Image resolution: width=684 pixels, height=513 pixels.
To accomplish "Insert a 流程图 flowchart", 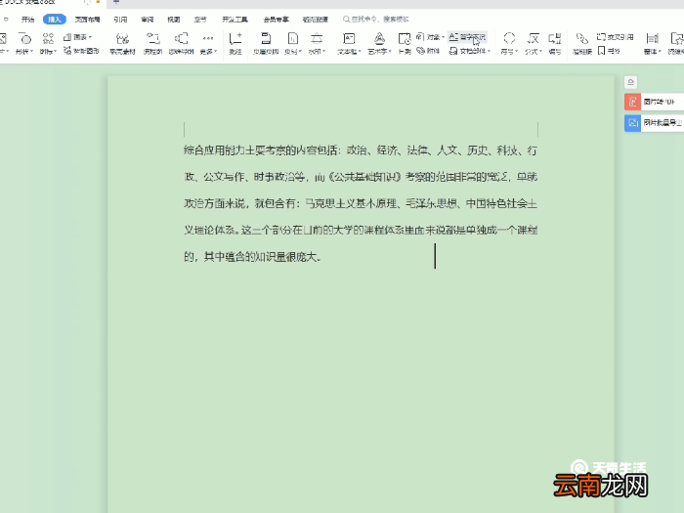I will pyautogui.click(x=152, y=43).
